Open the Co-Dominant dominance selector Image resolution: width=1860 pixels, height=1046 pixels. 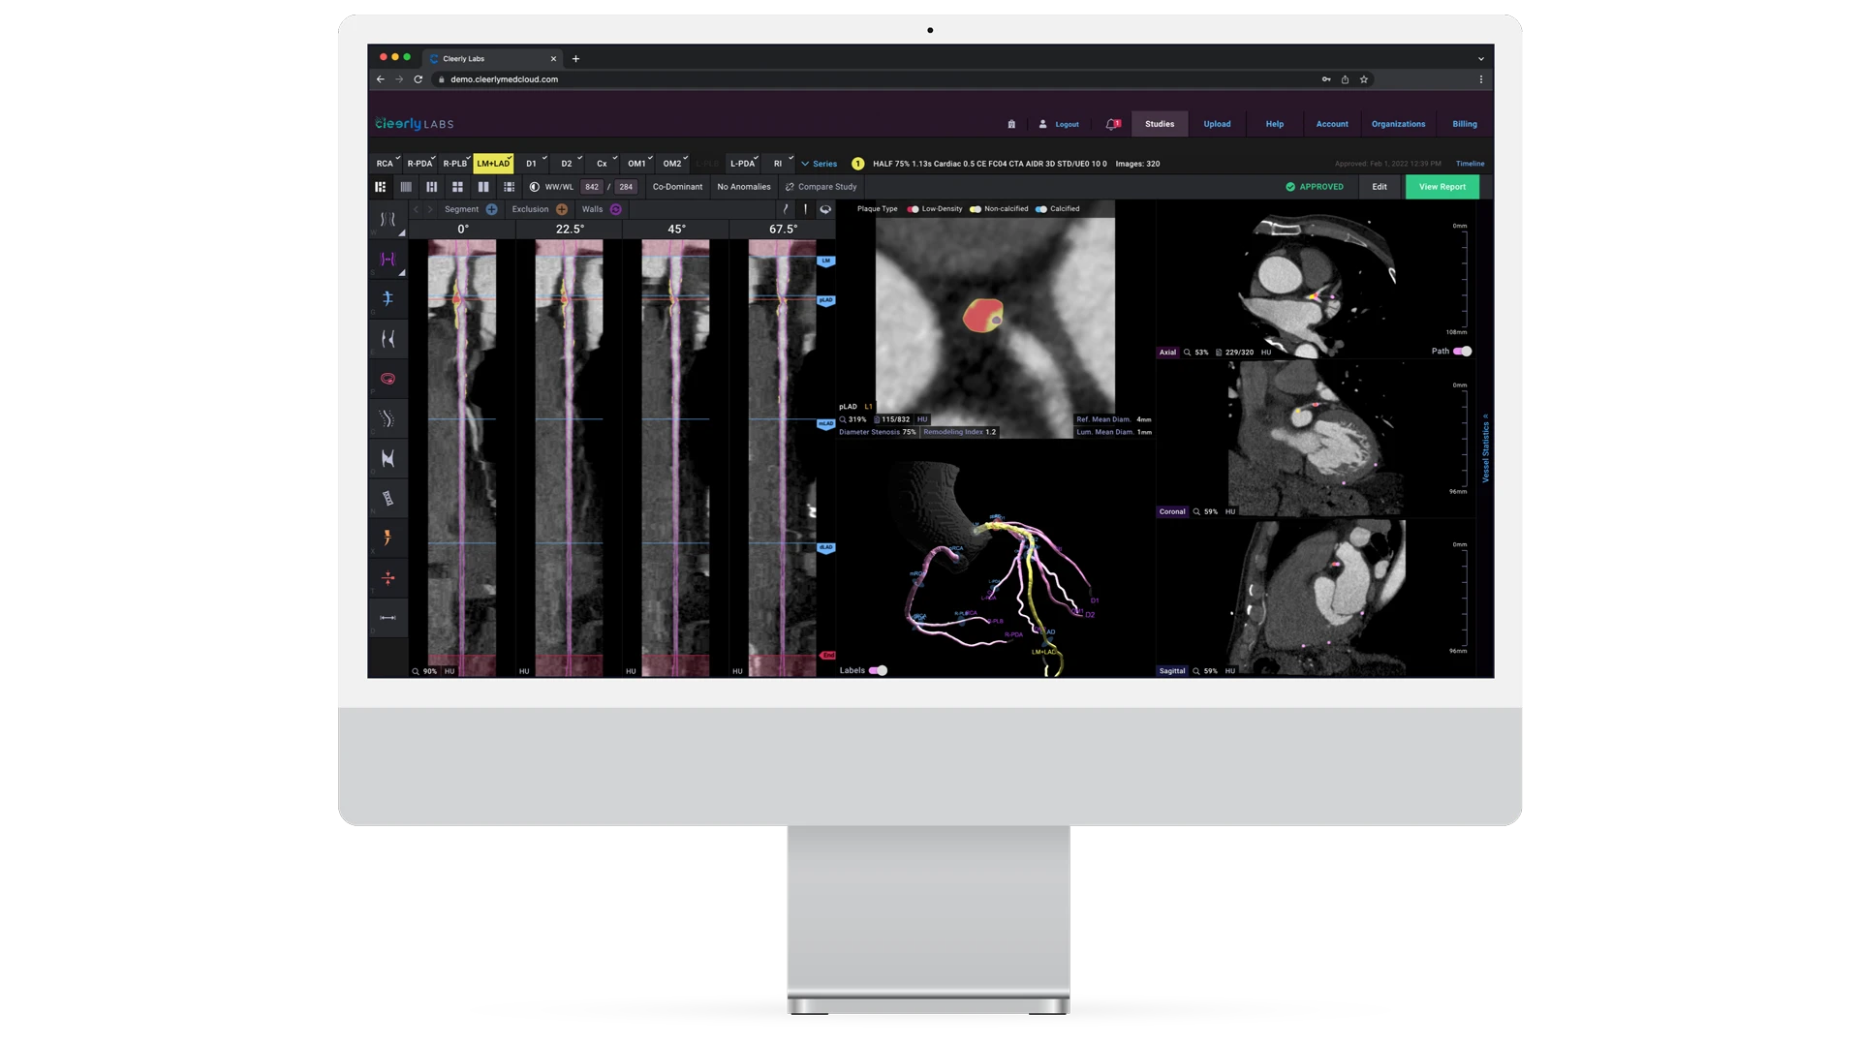coord(677,187)
